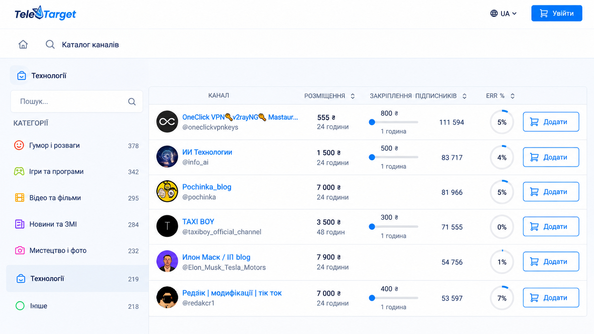The image size is (594, 334).
Task: Click the globe language icon
Action: [x=494, y=13]
